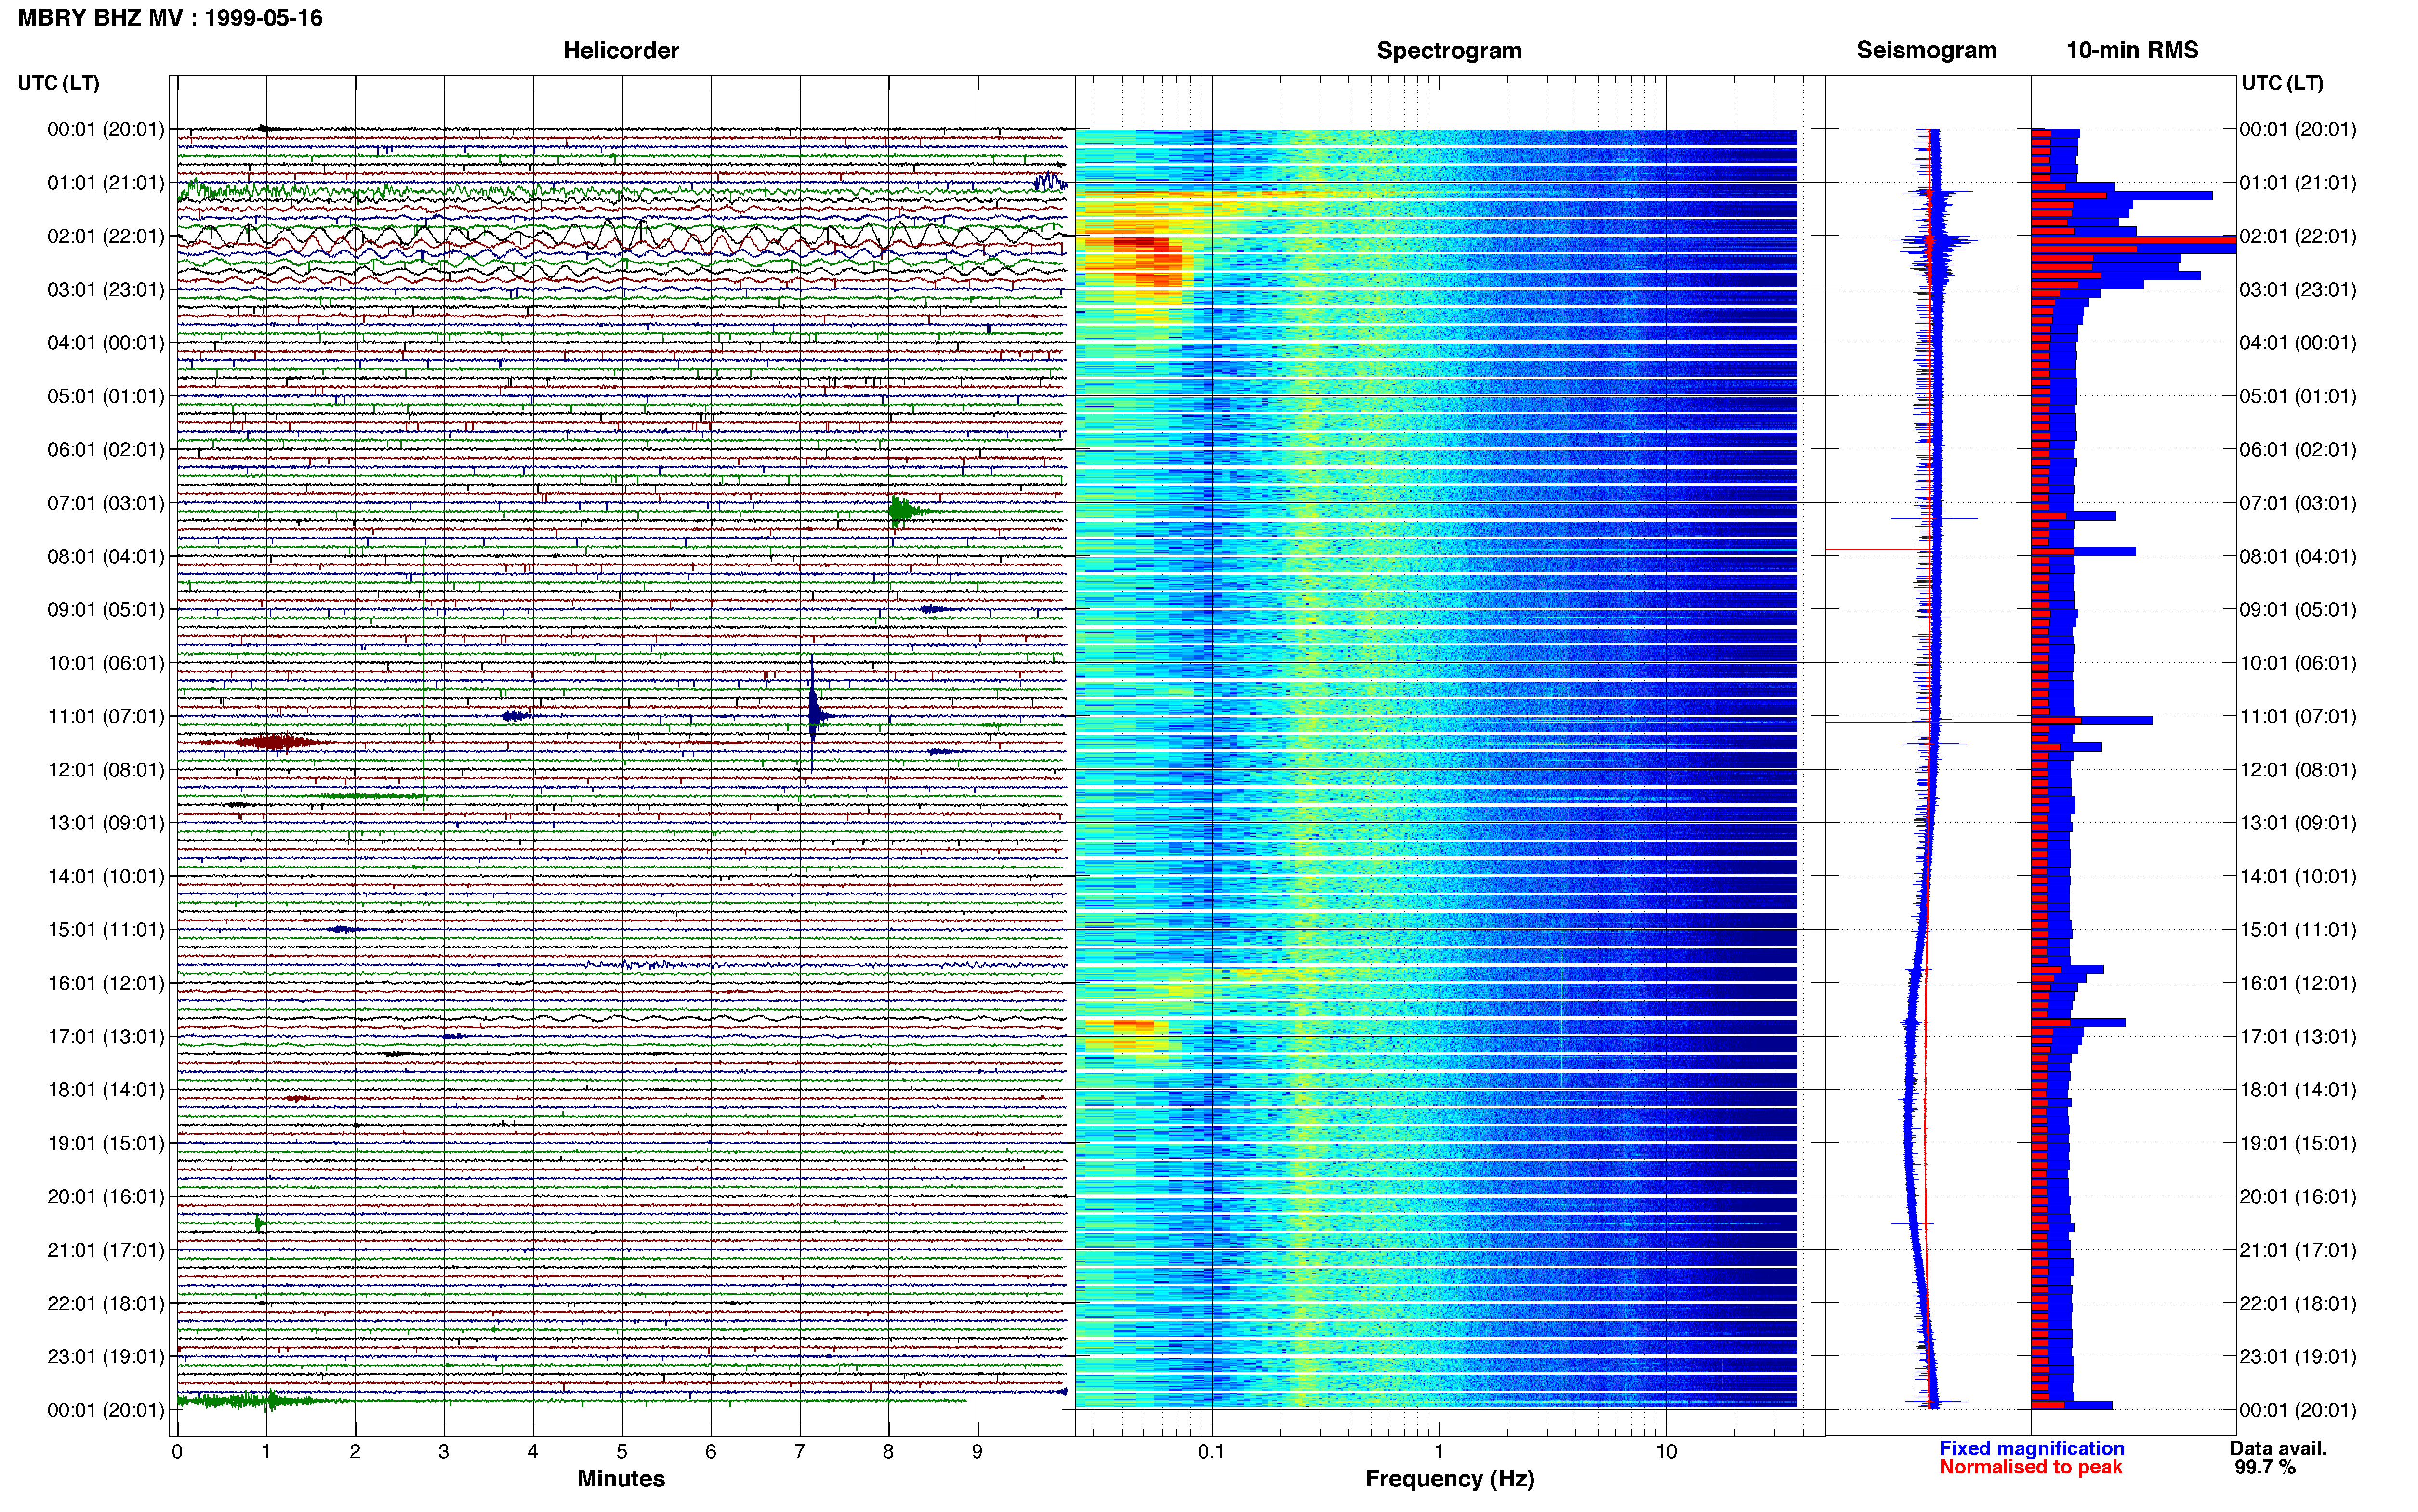The image size is (2418, 1512).
Task: Click left time label '11:01 (07:01)'
Action: pyautogui.click(x=105, y=716)
